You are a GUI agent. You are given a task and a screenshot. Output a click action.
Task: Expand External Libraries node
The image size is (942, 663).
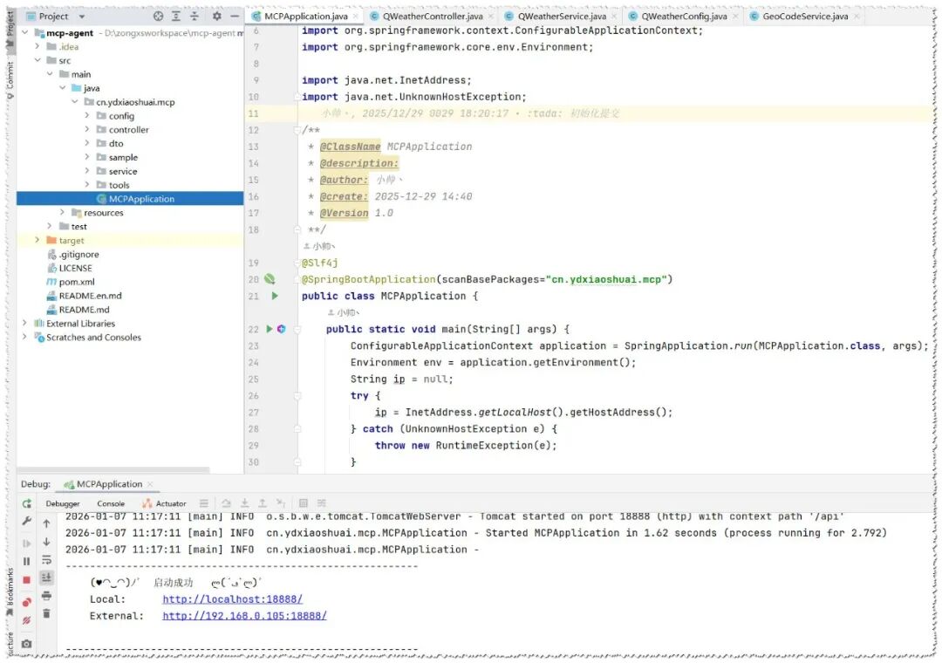[24, 323]
